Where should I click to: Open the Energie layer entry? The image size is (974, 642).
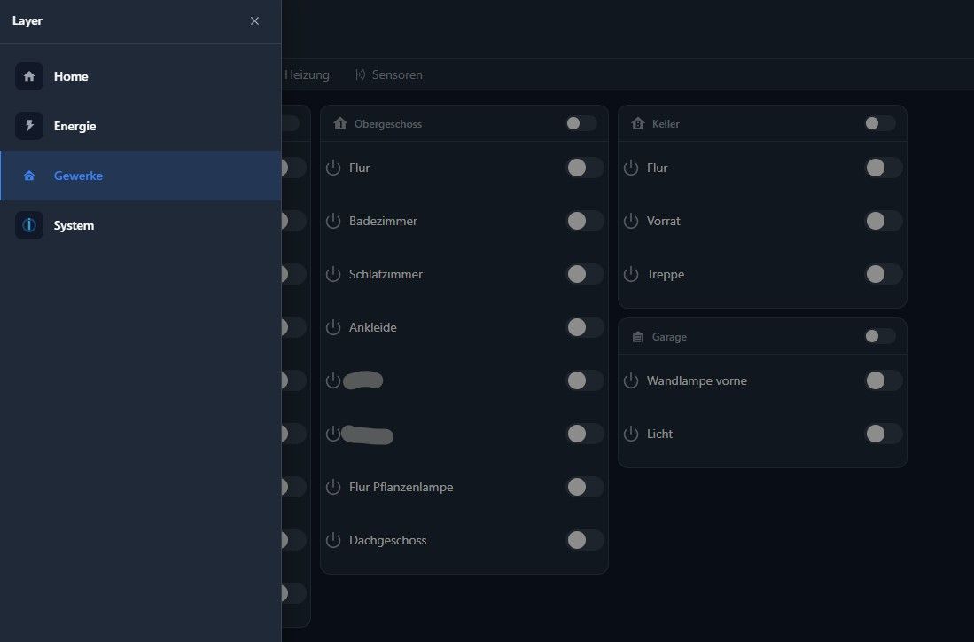(x=140, y=126)
